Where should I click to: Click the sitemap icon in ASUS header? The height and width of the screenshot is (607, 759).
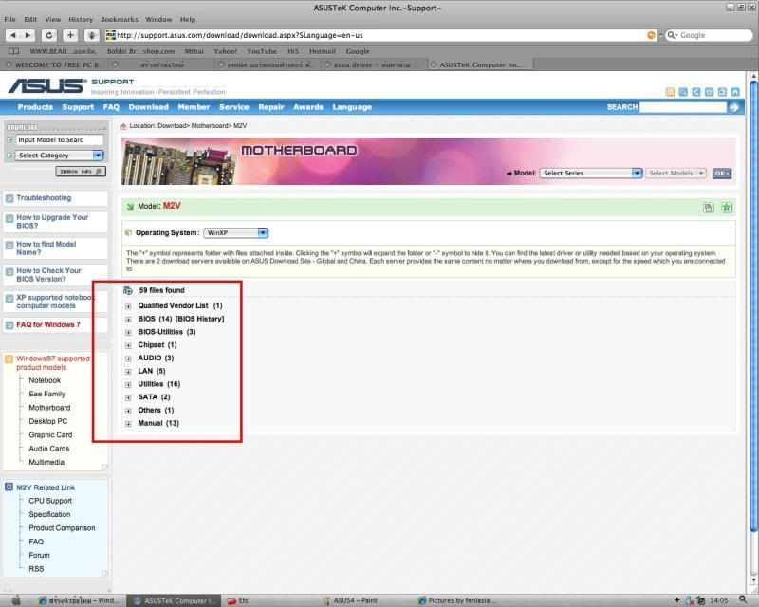[x=696, y=92]
